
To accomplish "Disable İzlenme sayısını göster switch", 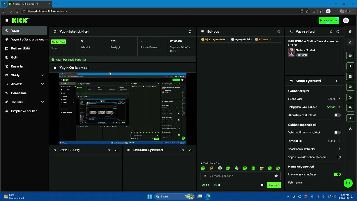I will point(337,174).
